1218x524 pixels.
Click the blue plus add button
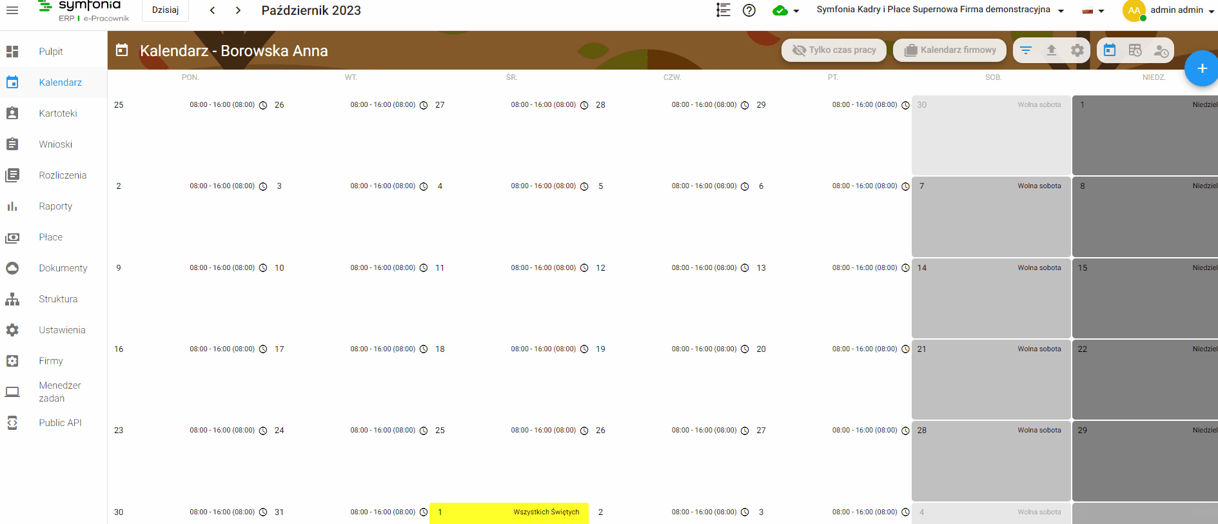[1202, 68]
